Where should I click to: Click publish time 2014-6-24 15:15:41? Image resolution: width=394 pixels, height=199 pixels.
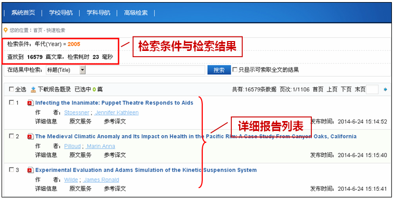tap(362, 189)
